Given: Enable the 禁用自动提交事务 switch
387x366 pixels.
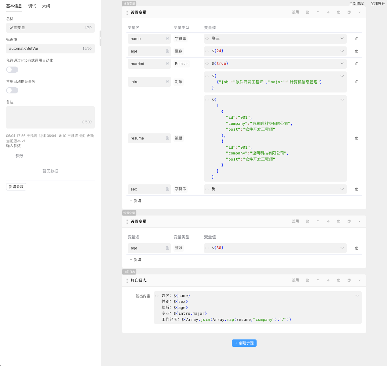Looking at the screenshot, I should pos(12,90).
